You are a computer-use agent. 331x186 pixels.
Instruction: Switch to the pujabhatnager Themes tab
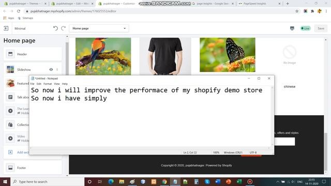pyautogui.click(x=25, y=4)
